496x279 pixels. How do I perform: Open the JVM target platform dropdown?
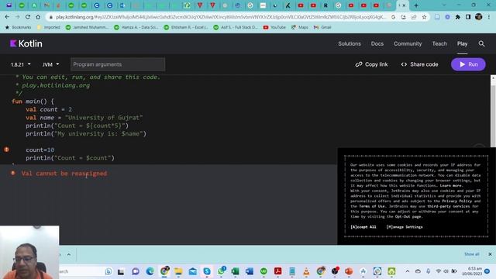coord(50,64)
